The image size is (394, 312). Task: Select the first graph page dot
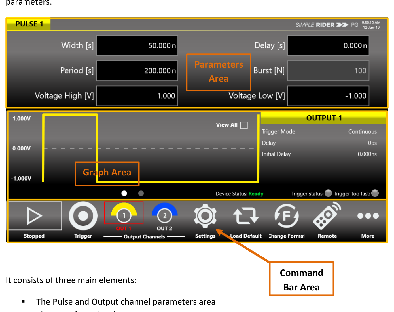click(124, 193)
